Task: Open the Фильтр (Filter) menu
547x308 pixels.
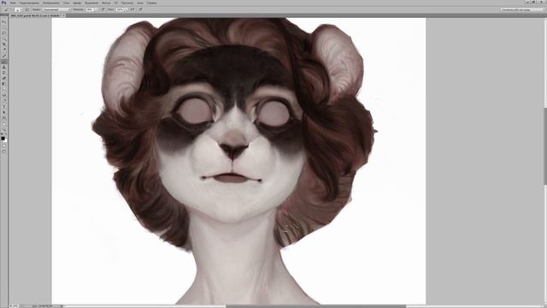Action: 106,3
